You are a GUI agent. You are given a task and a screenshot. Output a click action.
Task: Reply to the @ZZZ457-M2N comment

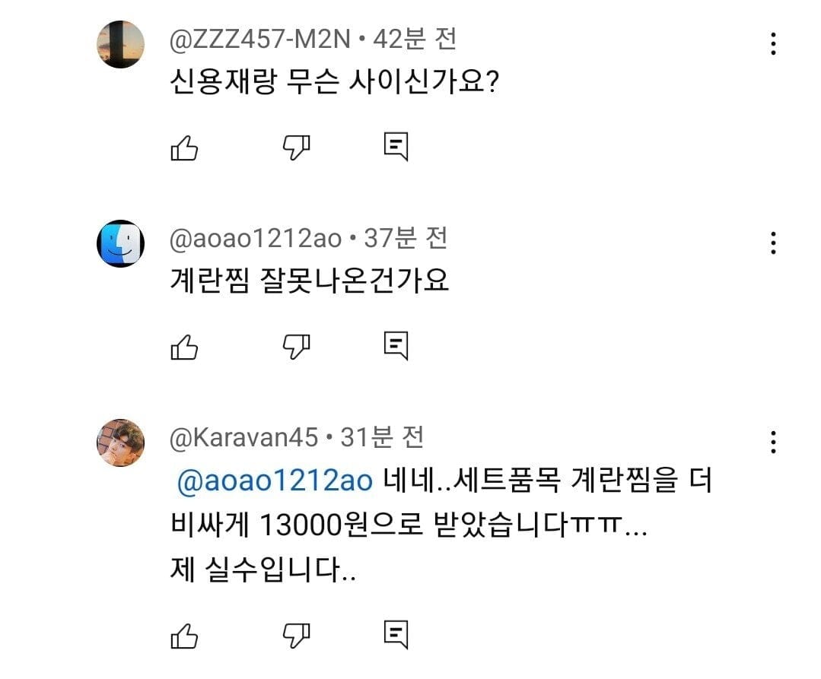tap(396, 148)
